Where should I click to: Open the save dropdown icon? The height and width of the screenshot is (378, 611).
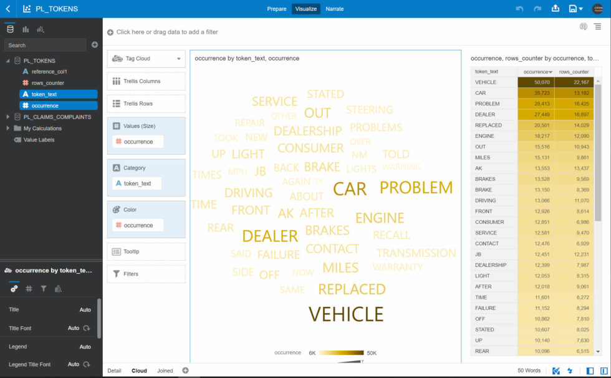tap(575, 9)
